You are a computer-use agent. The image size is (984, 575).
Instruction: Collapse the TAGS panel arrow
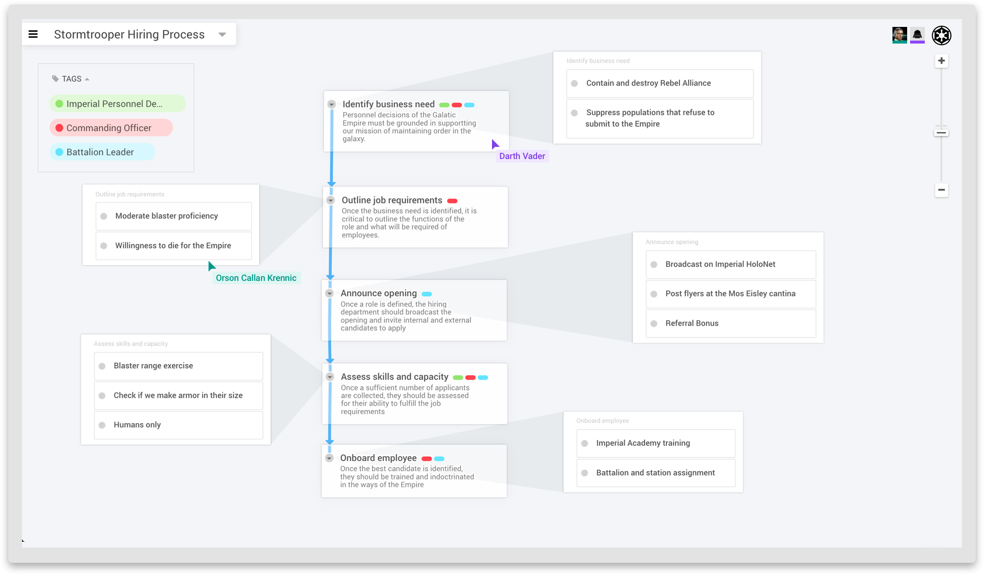87,79
